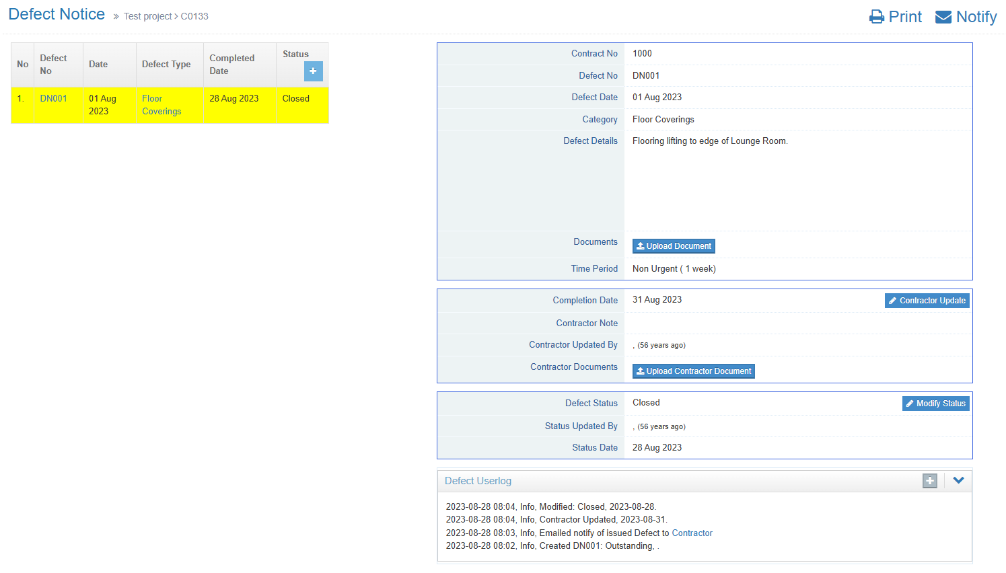Sort by the Defect Type column header

coord(166,65)
